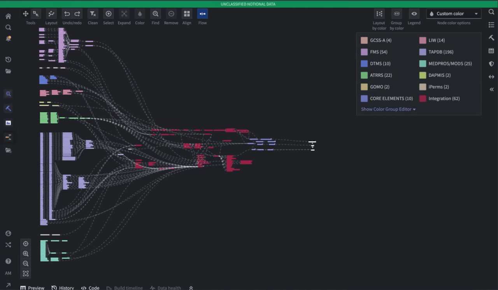498x290 pixels.
Task: Click the Integration color swatch
Action: (x=423, y=99)
